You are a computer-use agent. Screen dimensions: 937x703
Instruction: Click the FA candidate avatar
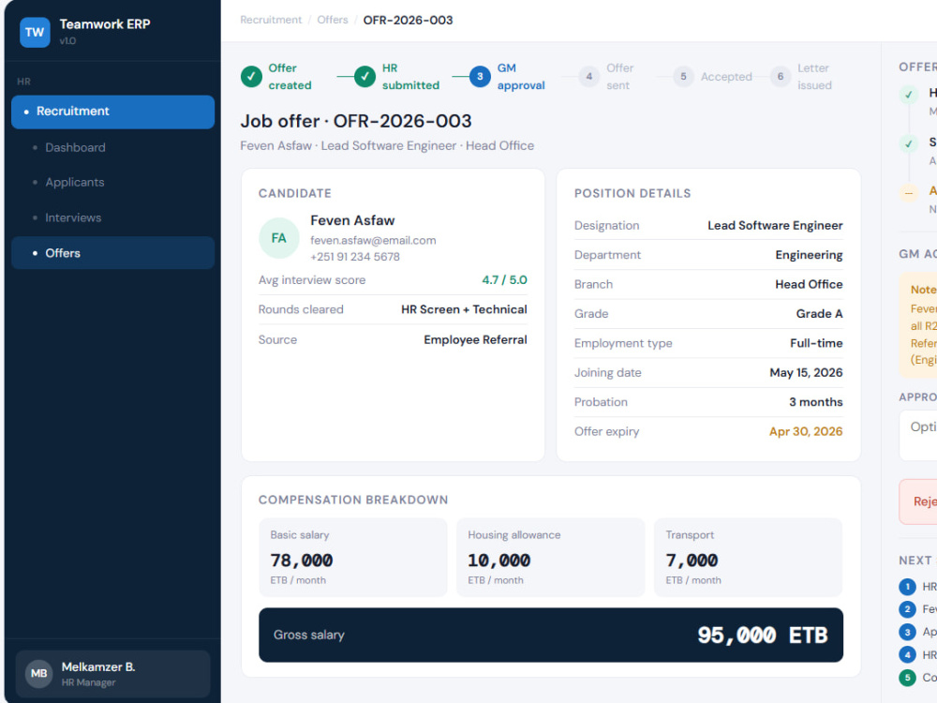(x=279, y=238)
